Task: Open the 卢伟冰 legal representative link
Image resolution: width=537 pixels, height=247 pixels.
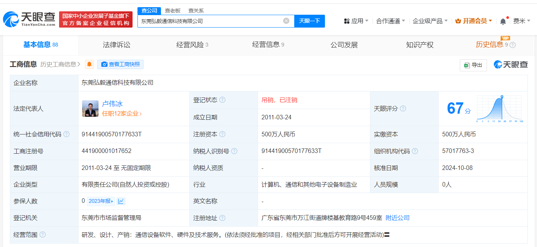Action: click(x=112, y=104)
